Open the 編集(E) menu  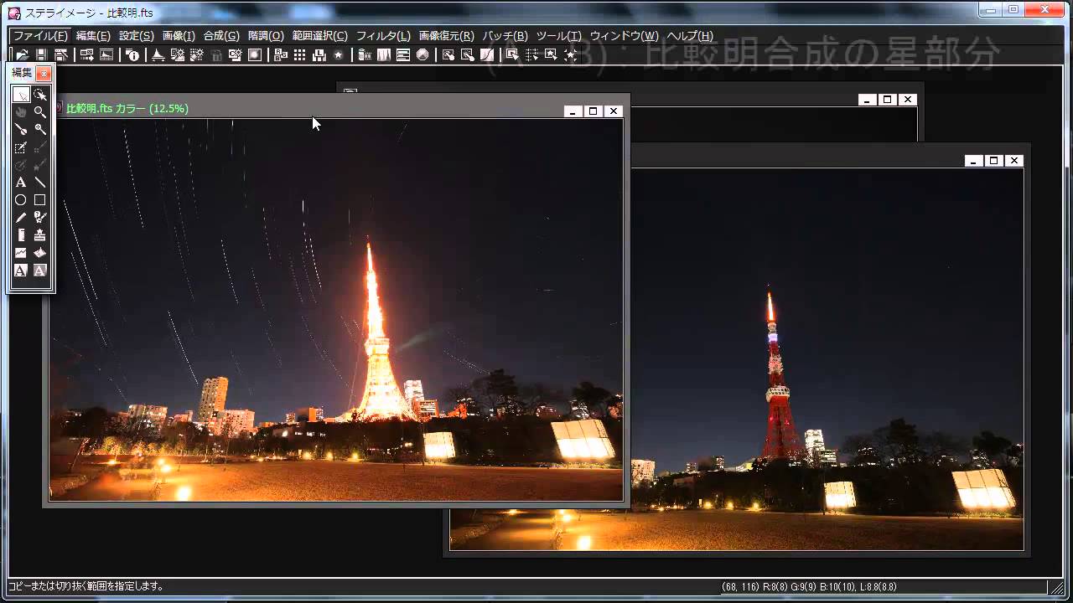tap(93, 36)
